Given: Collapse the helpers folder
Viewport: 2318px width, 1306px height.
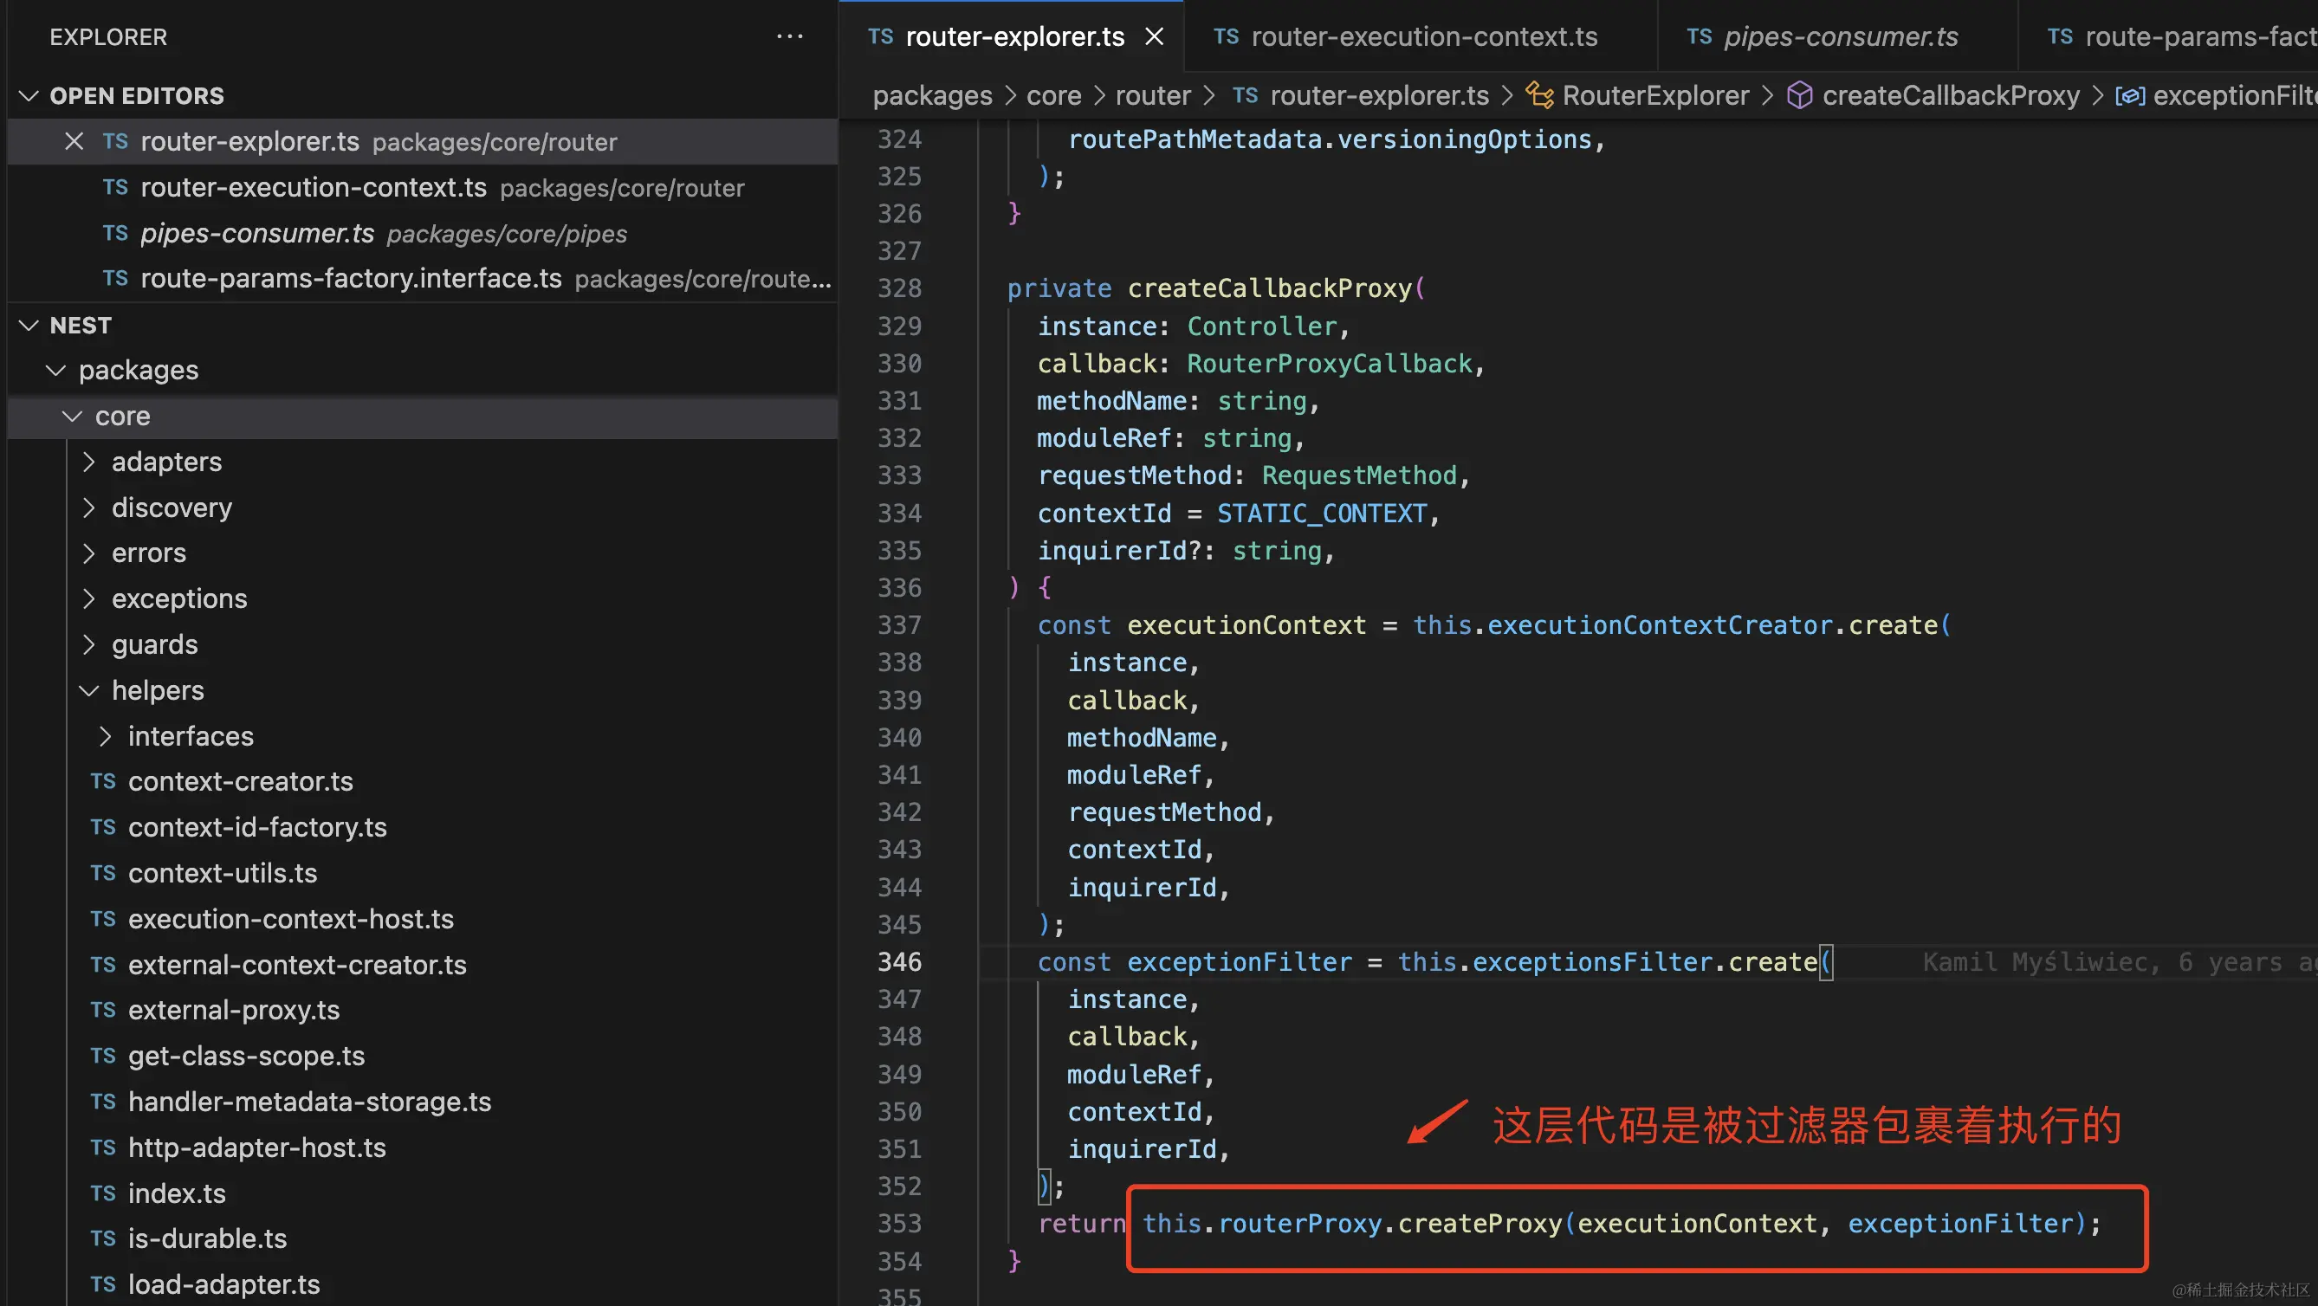Looking at the screenshot, I should click(x=88, y=690).
